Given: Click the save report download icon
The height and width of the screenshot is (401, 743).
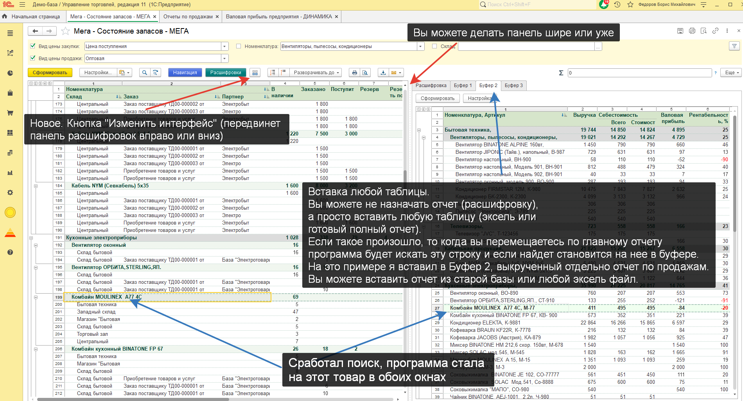Looking at the screenshot, I should tap(383, 73).
